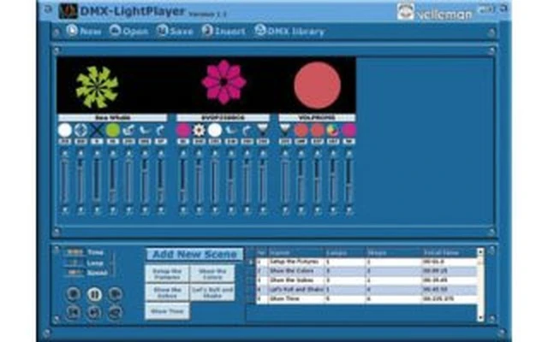Click the magenta color icon of the red circle fixture
Image resolution: width=548 pixels, height=342 pixels.
pos(348,130)
